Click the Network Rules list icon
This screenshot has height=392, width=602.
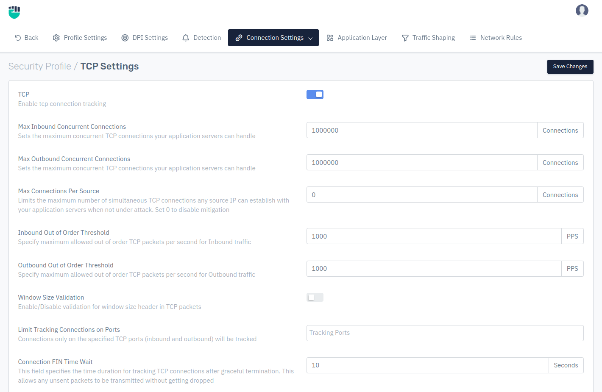473,38
